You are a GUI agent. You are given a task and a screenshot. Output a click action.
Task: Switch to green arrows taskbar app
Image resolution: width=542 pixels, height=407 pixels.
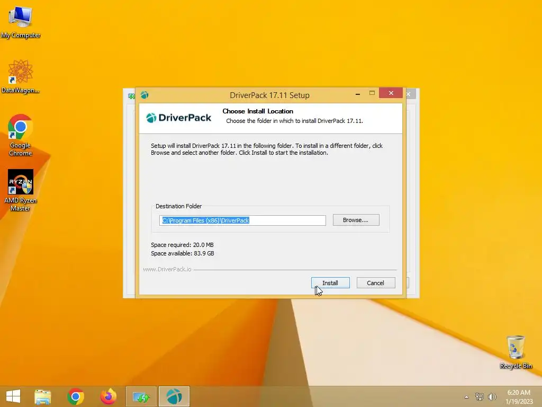pyautogui.click(x=141, y=396)
